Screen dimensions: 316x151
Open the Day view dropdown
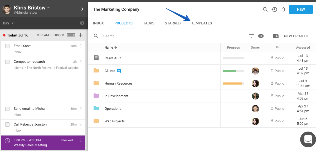pos(8,23)
